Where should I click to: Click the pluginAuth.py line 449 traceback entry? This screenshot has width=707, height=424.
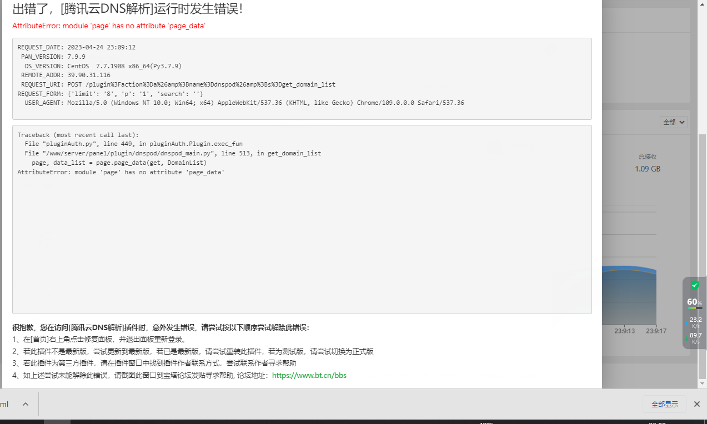[133, 144]
